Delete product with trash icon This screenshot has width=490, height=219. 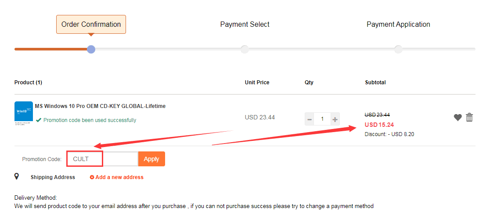(469, 117)
